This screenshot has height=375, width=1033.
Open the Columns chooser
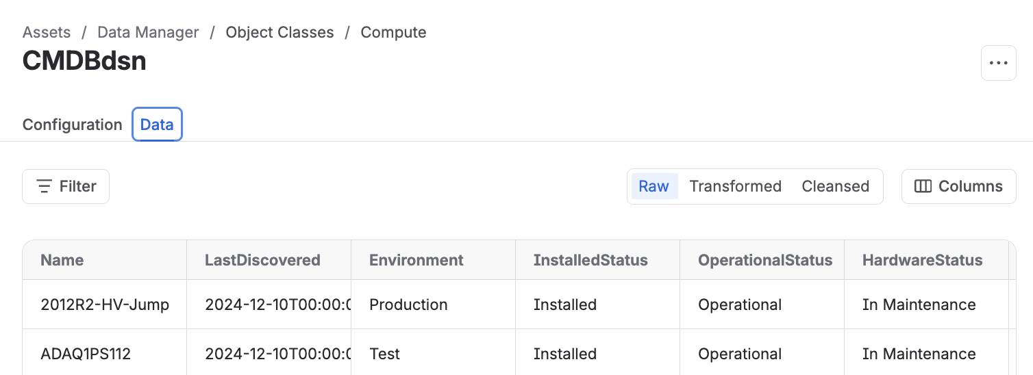(958, 186)
